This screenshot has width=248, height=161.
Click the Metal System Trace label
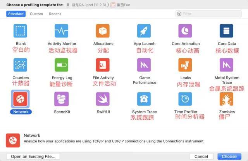(x=227, y=80)
